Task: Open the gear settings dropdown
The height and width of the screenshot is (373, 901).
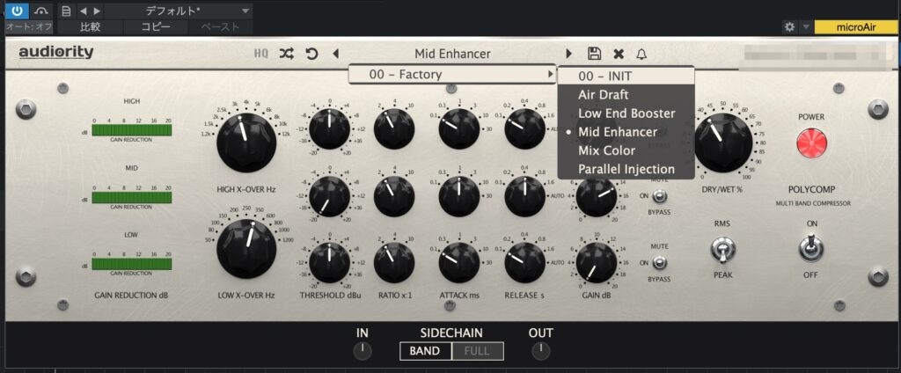Action: tap(795, 27)
